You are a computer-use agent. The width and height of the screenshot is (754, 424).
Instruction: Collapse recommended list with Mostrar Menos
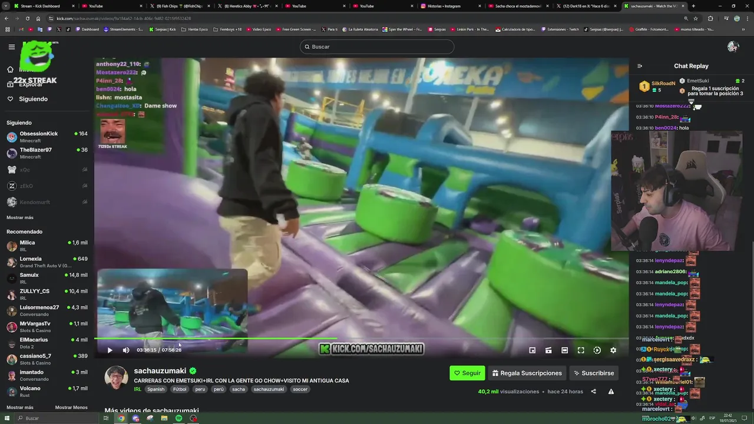click(71, 408)
